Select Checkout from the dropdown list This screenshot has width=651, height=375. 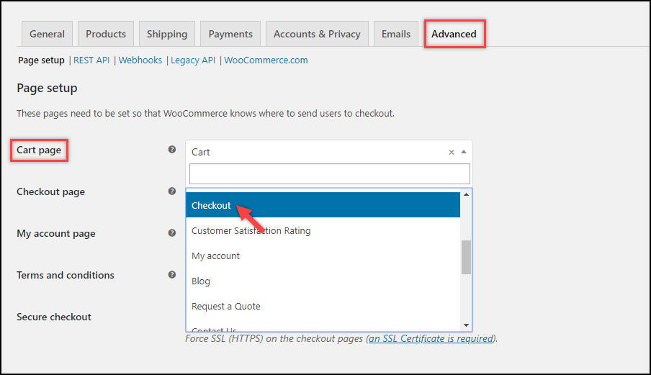(x=323, y=205)
